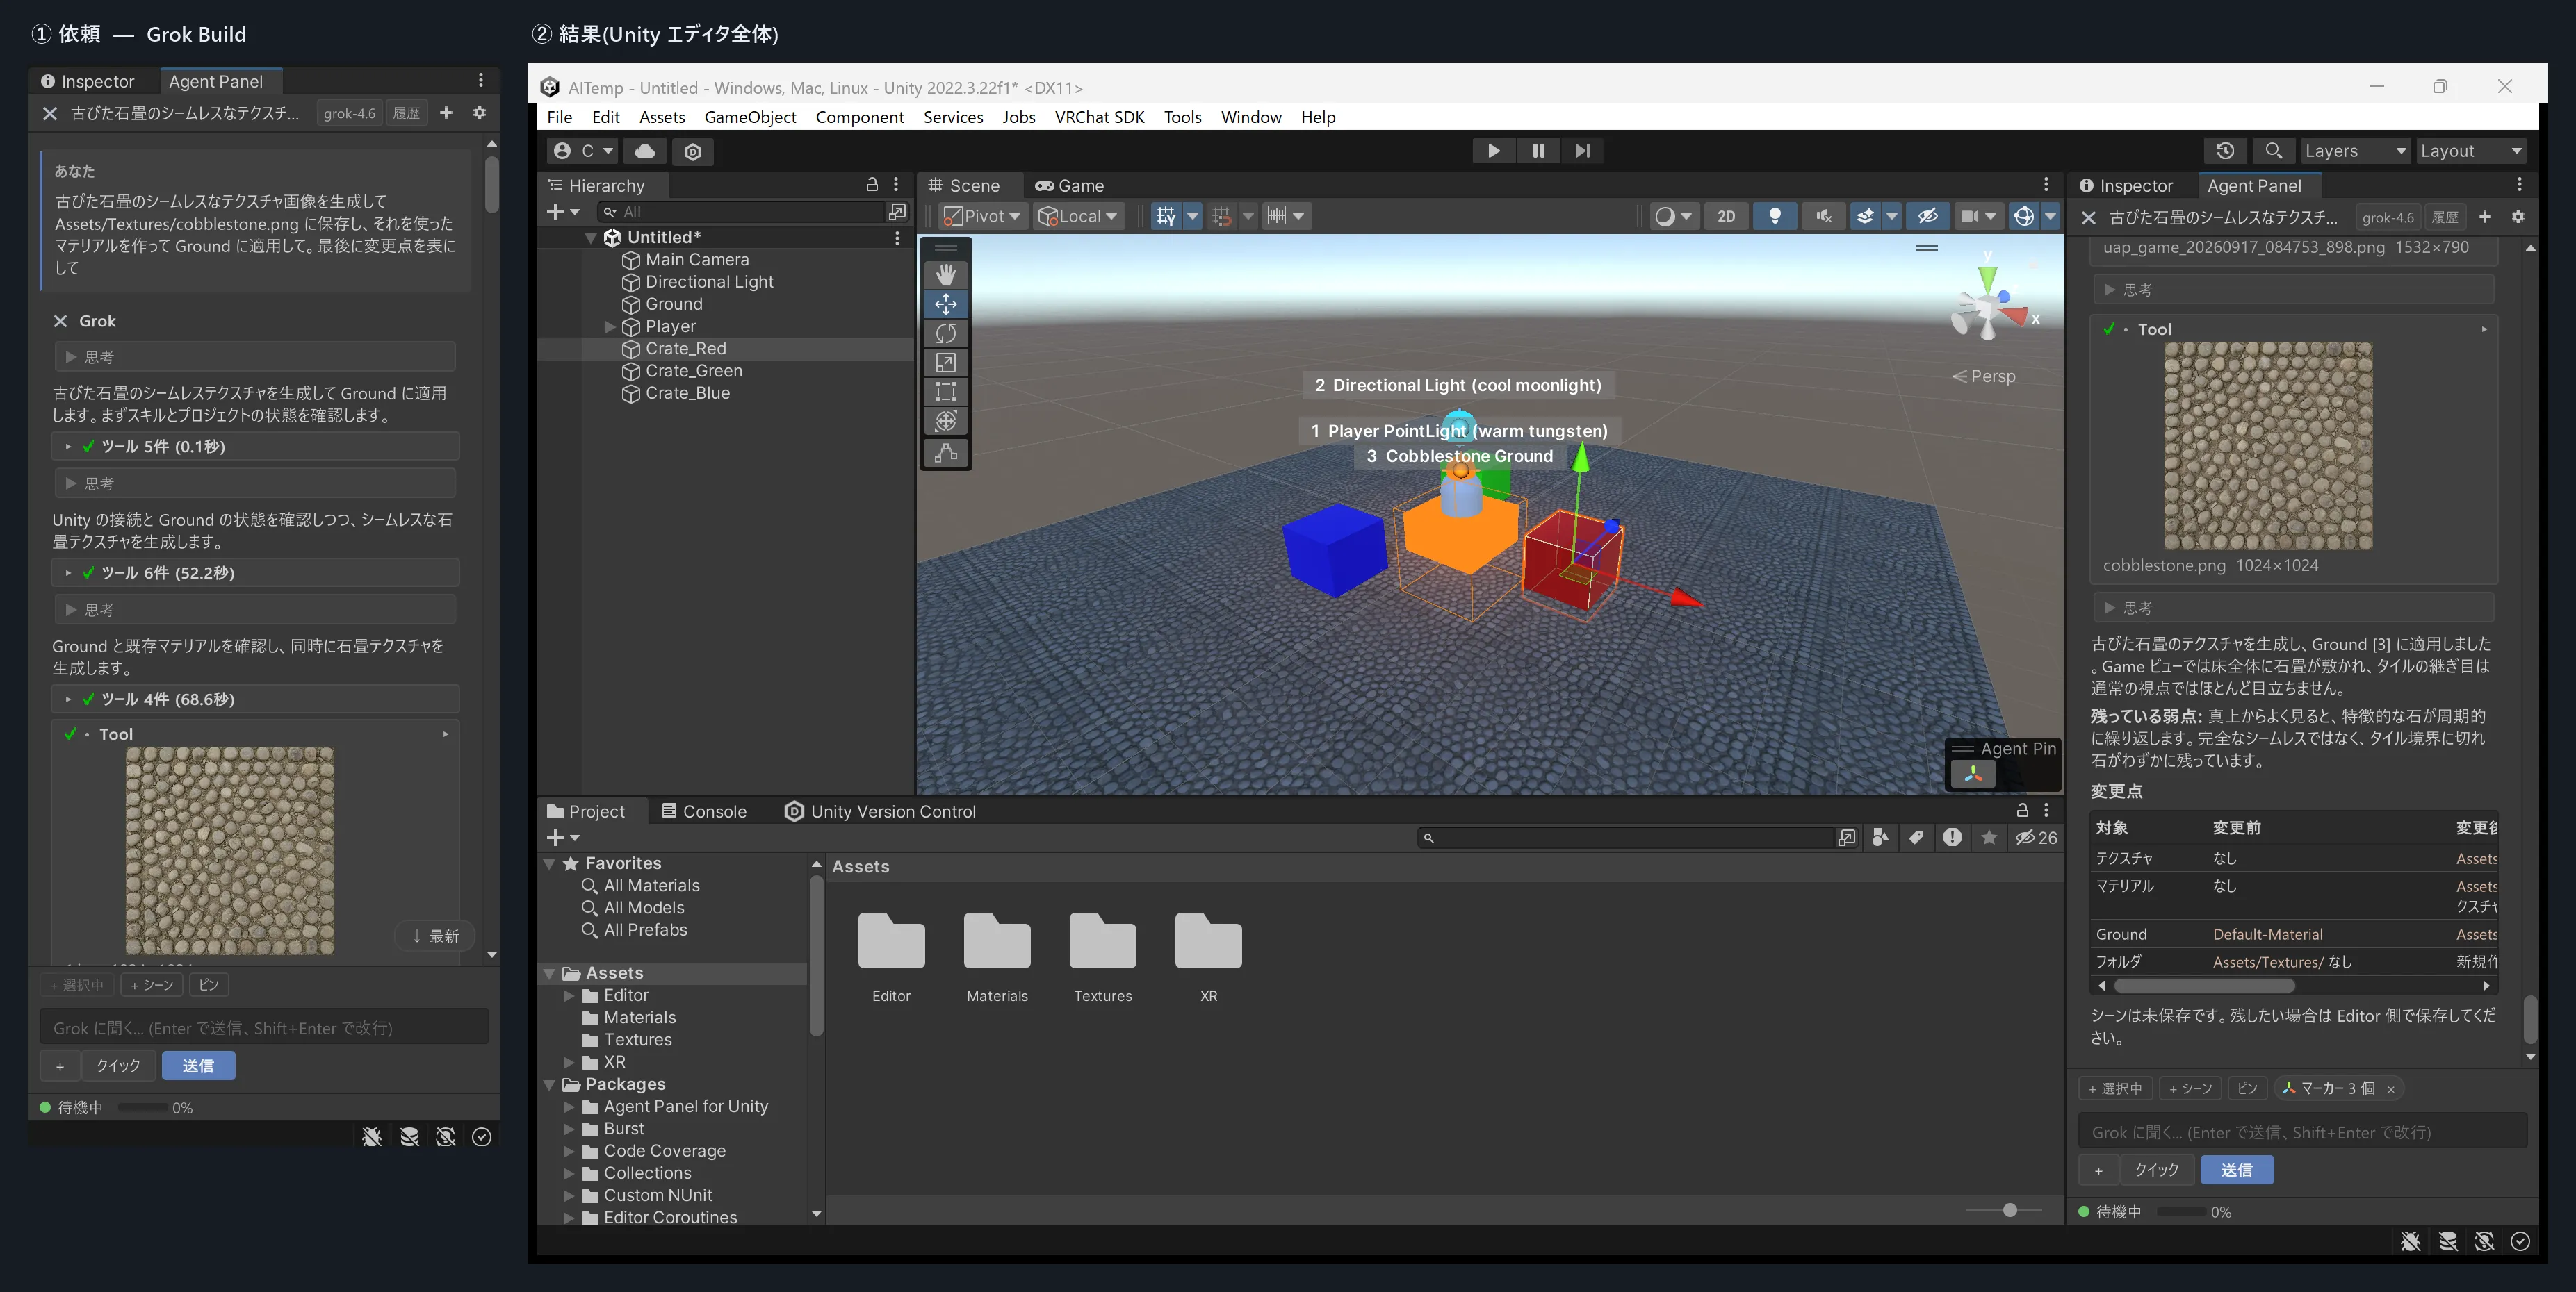
Task: Open the Pivot dropdown
Action: (x=982, y=216)
